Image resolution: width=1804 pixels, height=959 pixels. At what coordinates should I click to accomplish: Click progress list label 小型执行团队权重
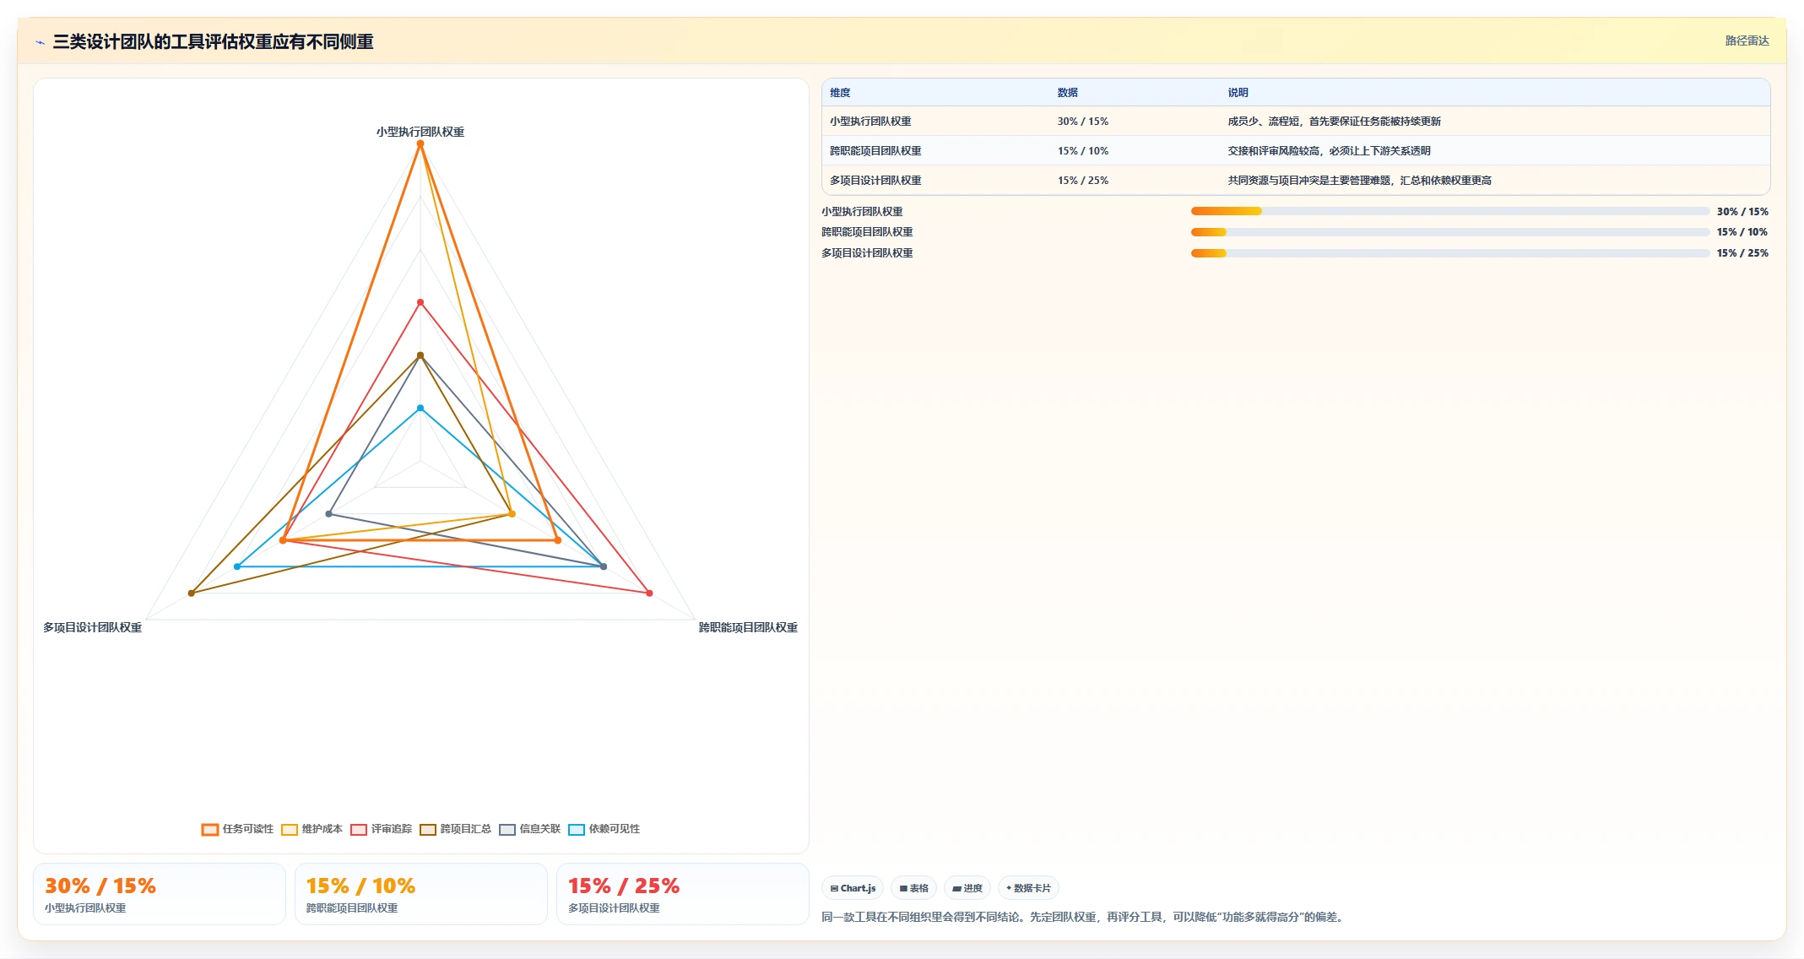pyautogui.click(x=862, y=212)
